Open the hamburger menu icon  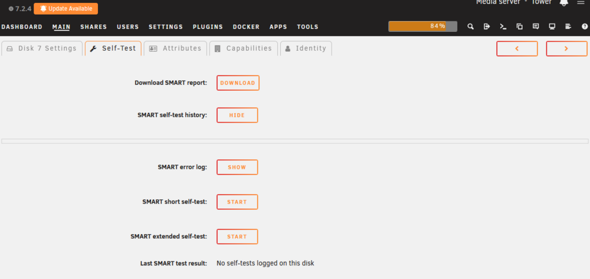coord(581,2)
